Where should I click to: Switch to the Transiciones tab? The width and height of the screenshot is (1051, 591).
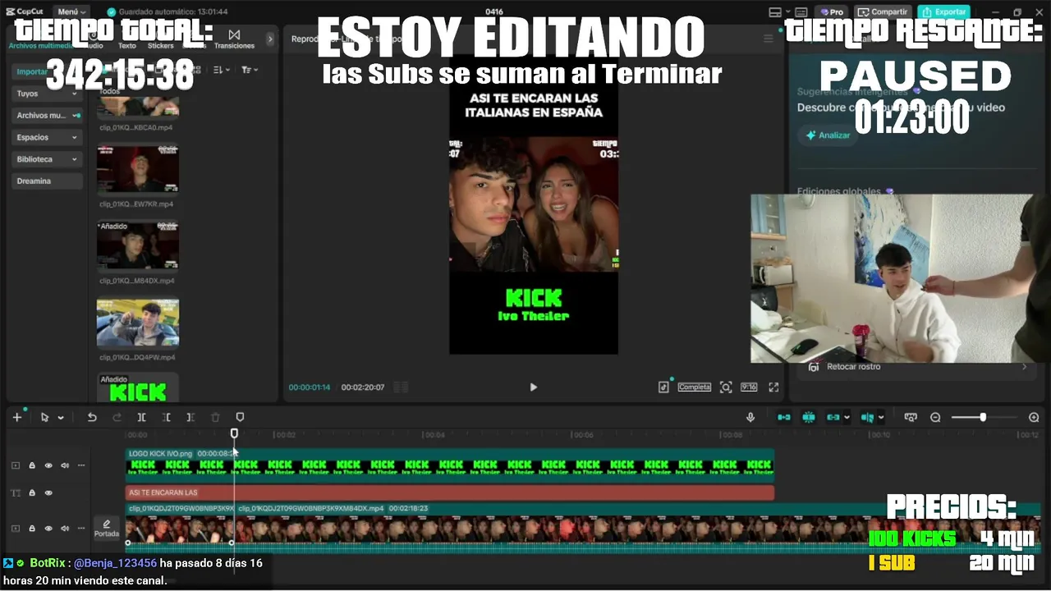pos(234,40)
